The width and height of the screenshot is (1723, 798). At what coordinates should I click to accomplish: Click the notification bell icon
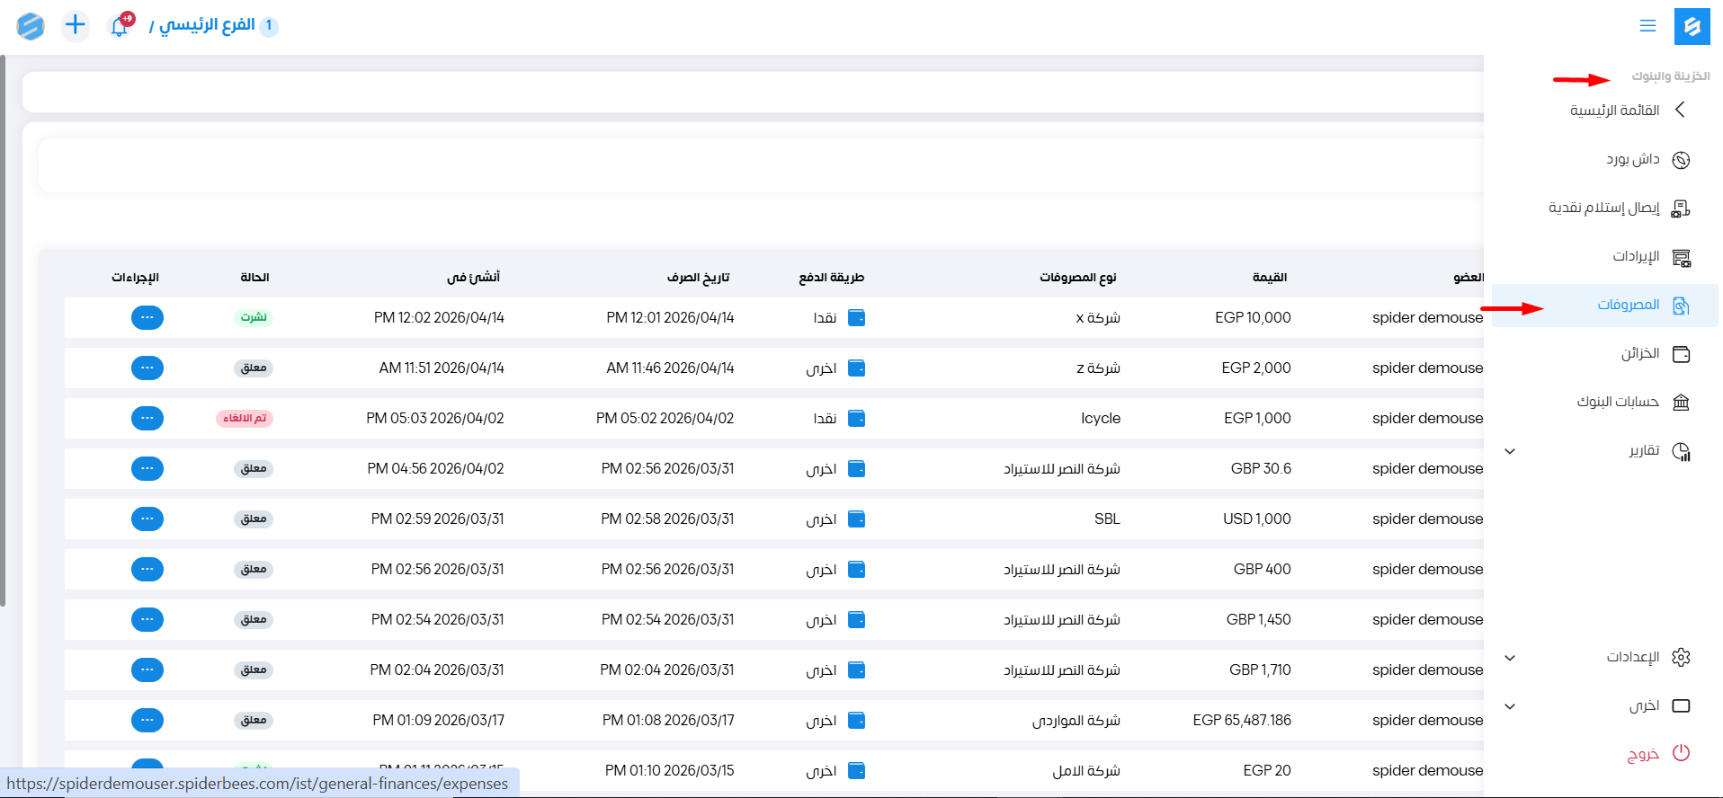[120, 26]
